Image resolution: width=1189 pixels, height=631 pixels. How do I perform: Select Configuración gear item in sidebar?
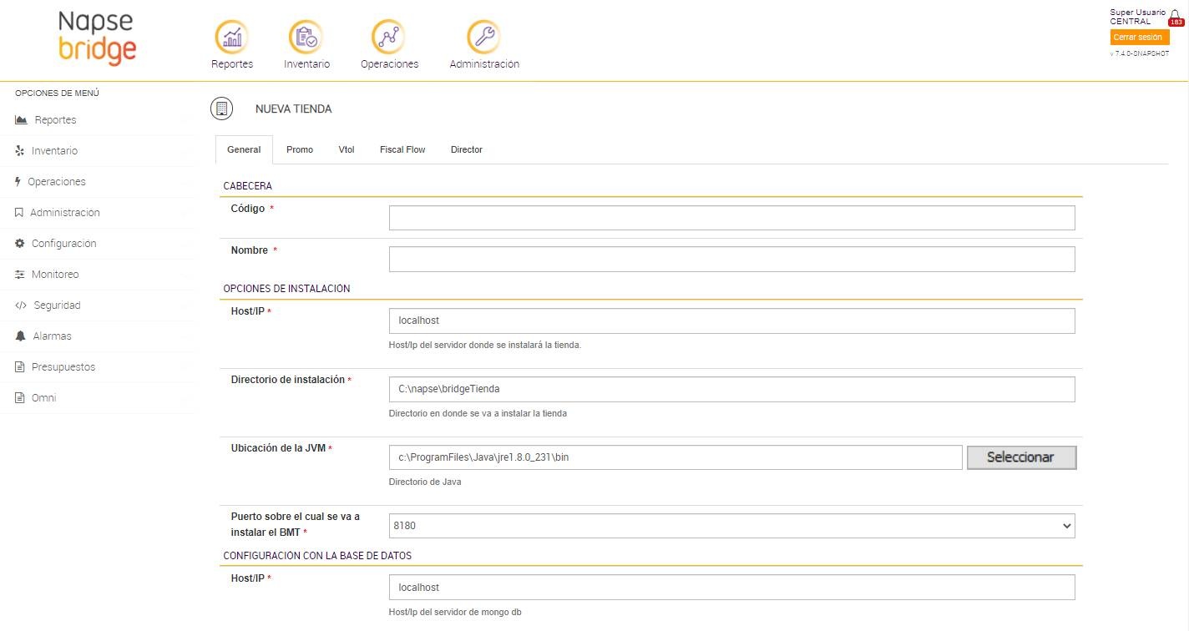(63, 244)
